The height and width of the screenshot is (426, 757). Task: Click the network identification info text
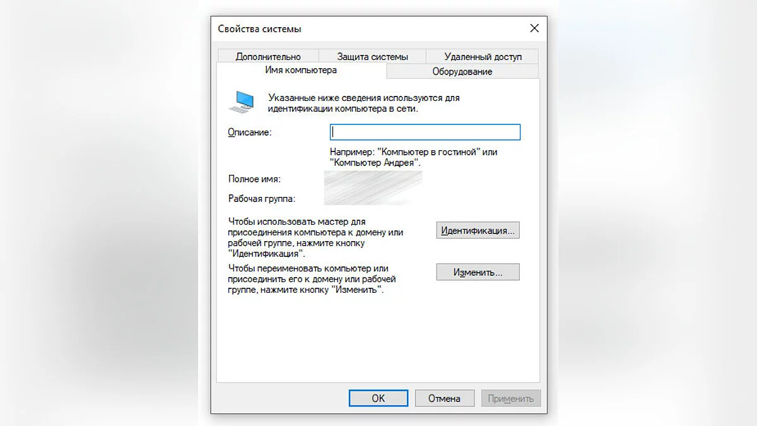tap(364, 103)
